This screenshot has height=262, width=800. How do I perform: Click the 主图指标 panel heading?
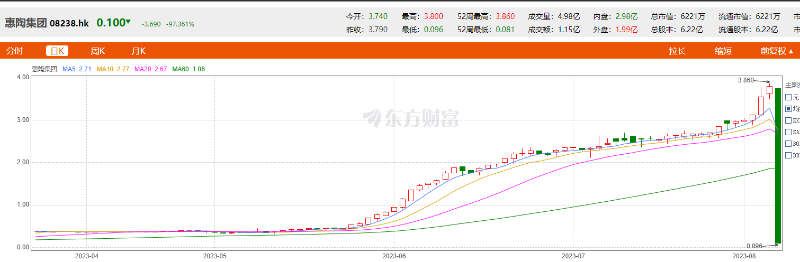[x=792, y=85]
